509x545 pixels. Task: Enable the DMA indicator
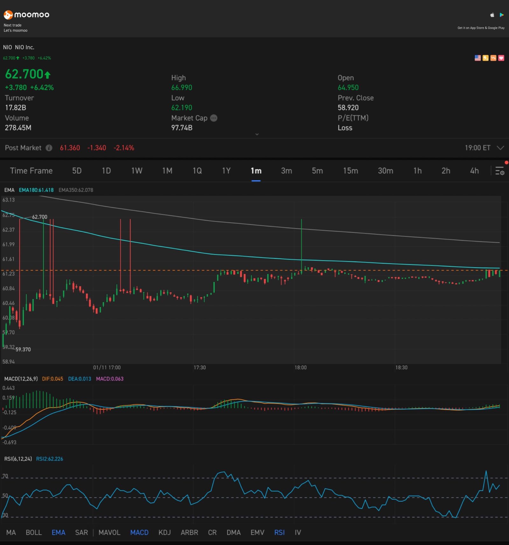click(234, 533)
